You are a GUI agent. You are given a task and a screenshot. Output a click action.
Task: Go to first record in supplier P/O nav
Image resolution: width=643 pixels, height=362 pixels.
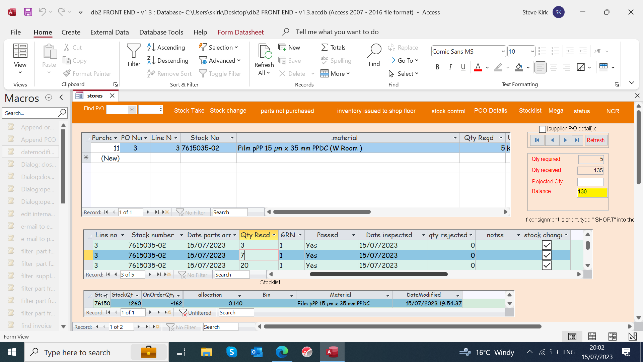pyautogui.click(x=537, y=140)
